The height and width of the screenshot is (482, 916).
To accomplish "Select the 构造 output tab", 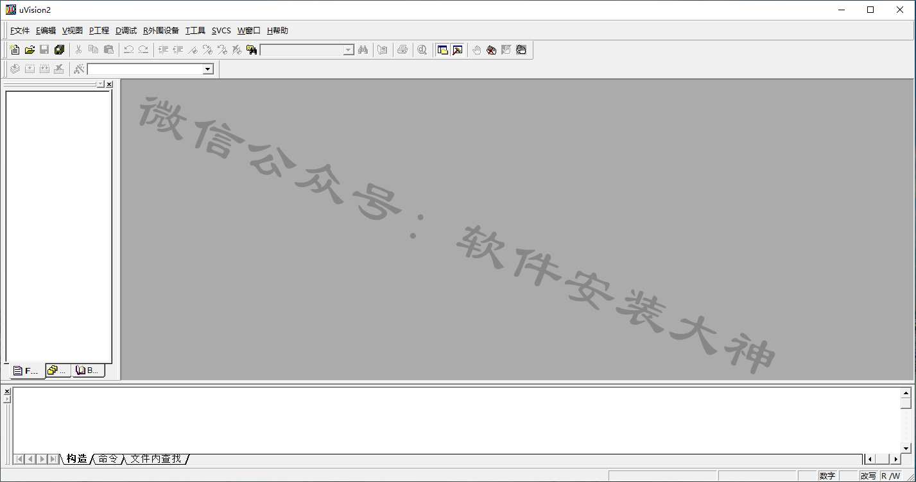I will click(76, 459).
